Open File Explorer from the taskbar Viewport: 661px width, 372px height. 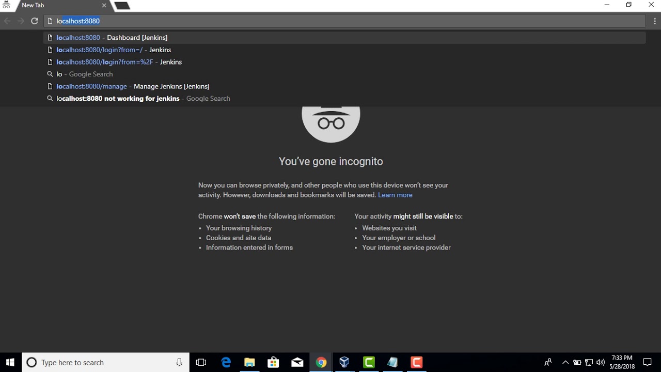pos(249,362)
